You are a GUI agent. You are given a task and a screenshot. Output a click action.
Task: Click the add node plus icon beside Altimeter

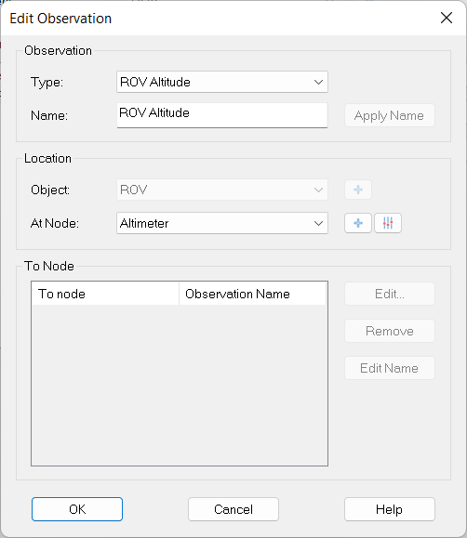[358, 223]
